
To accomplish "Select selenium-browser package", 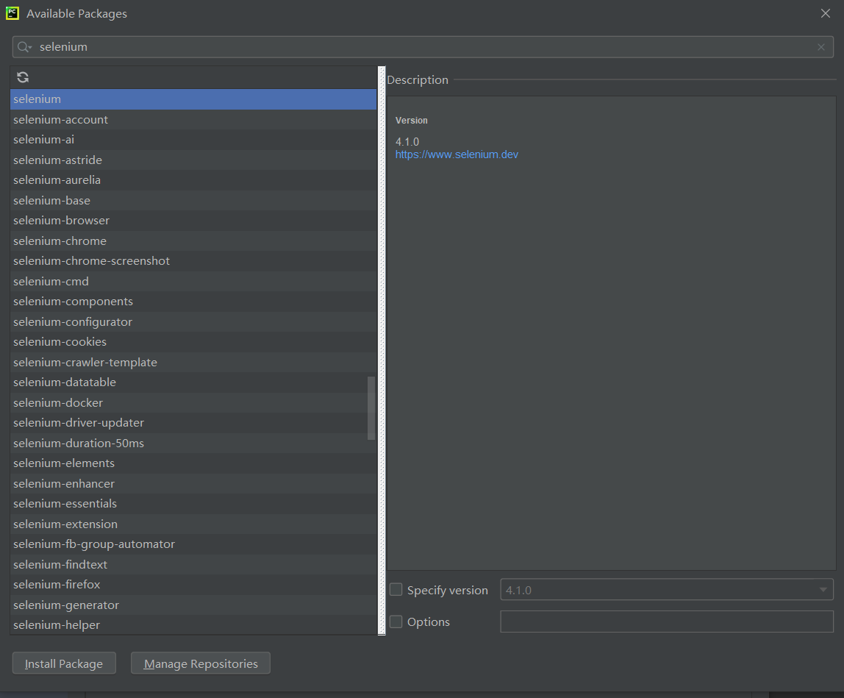I will click(193, 220).
